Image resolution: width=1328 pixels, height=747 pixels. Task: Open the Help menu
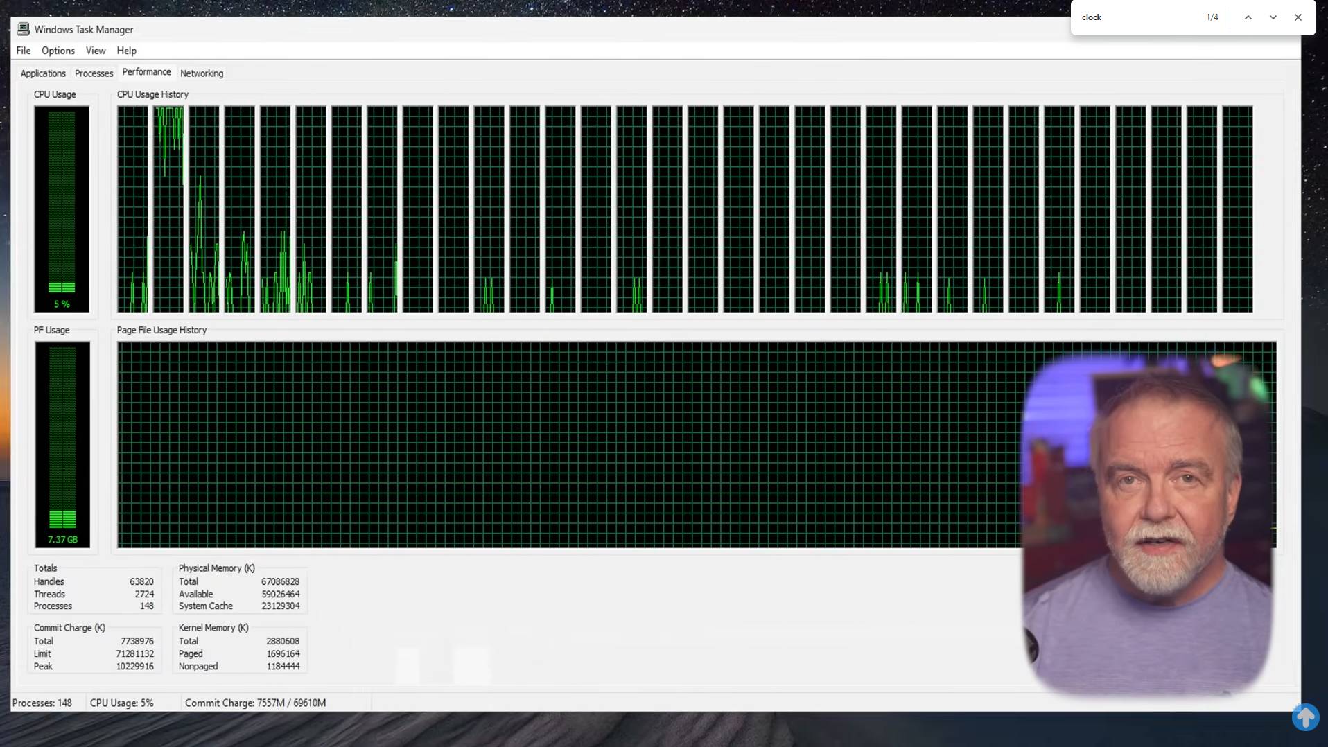tap(126, 51)
